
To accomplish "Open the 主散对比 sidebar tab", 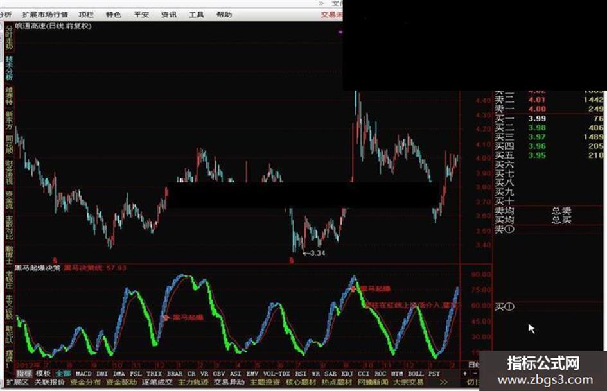I will (x=9, y=227).
